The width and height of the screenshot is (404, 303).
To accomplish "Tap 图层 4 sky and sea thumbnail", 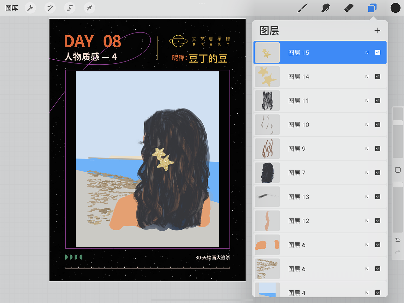I will (267, 290).
